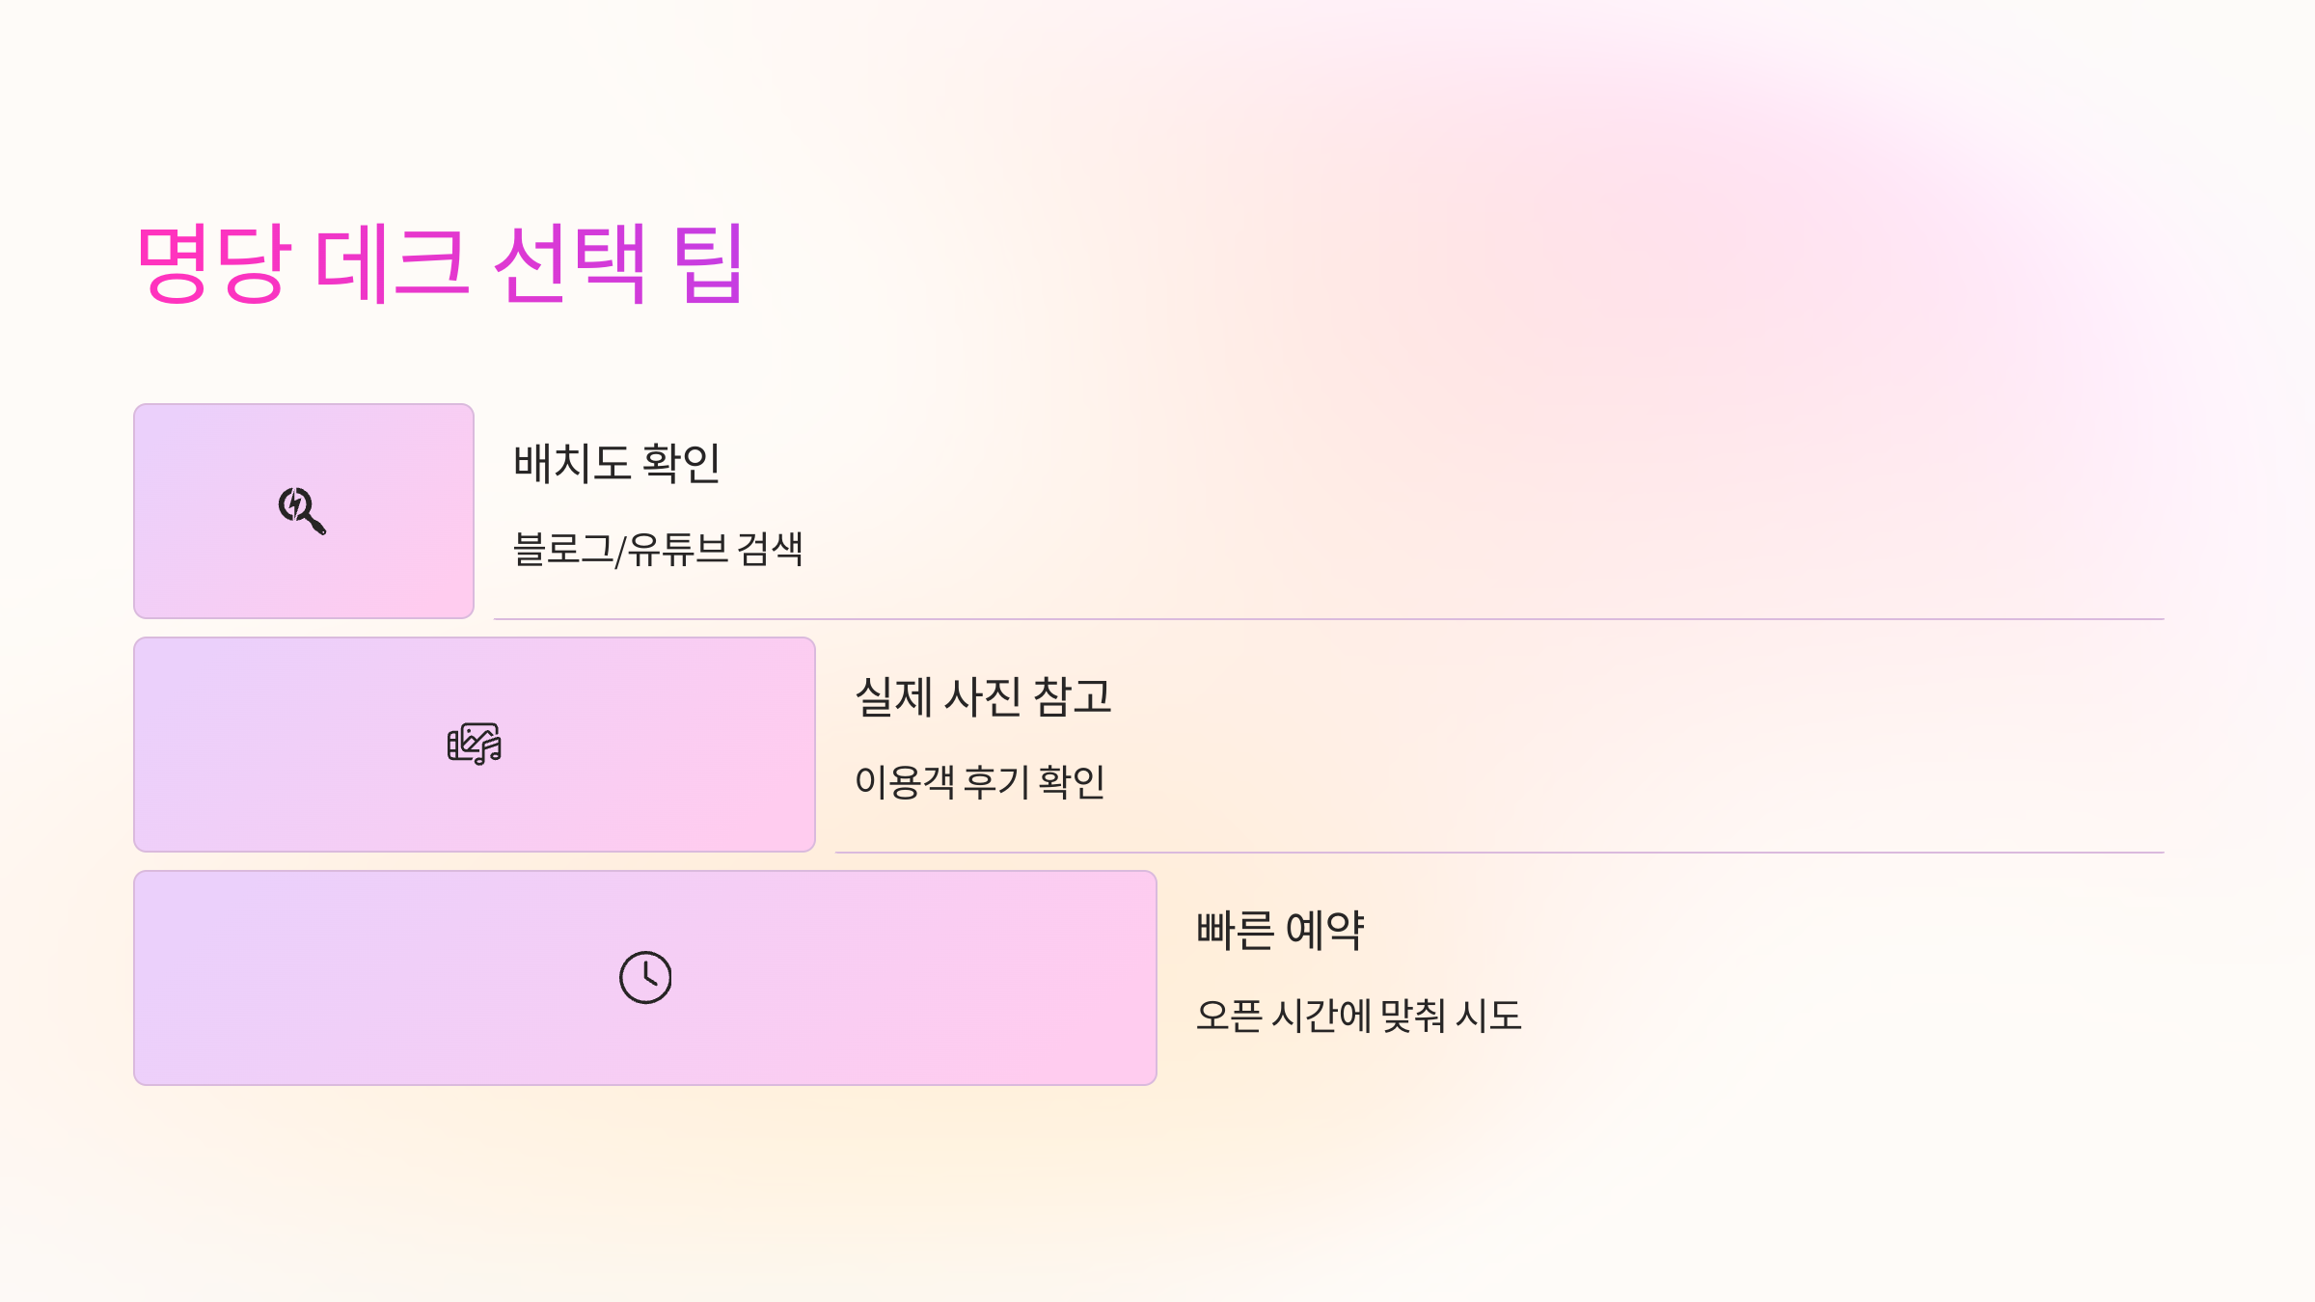Image resolution: width=2315 pixels, height=1302 pixels.
Task: Click the 오픈 시간에 맞춰 시도 description
Action: tap(1358, 1016)
